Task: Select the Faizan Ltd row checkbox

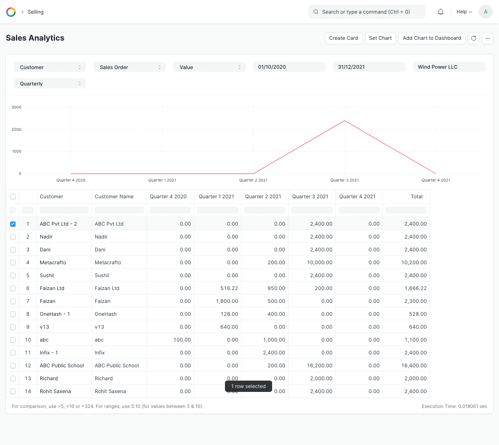Action: pyautogui.click(x=13, y=288)
